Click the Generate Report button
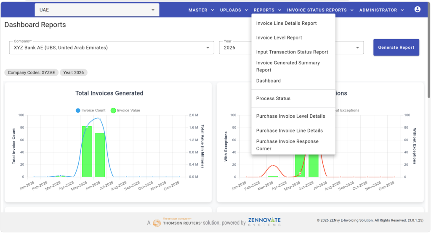Image resolution: width=431 pixels, height=233 pixels. coord(396,48)
